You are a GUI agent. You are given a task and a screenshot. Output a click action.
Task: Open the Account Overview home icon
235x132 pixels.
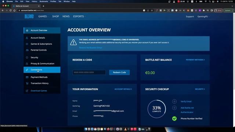click(27, 30)
